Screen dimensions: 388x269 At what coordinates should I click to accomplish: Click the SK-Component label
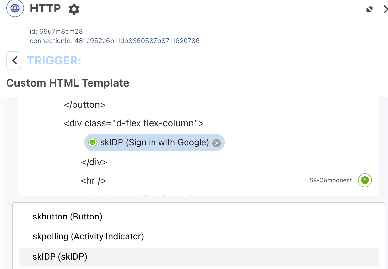331,180
